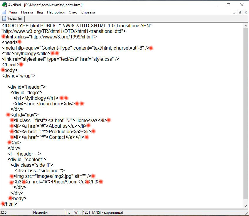Click the scrollbar up arrow

click(246, 26)
